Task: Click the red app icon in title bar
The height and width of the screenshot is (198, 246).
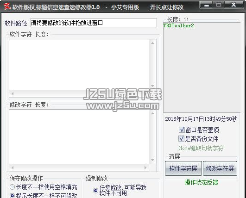Action: 7,6
